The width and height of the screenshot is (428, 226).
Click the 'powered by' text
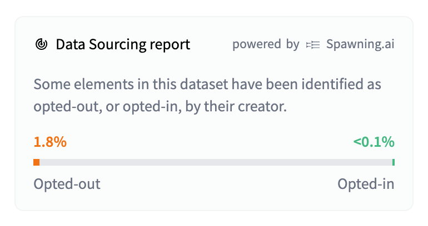[266, 45]
